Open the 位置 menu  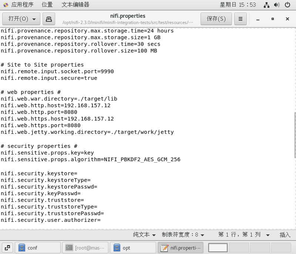click(47, 4)
